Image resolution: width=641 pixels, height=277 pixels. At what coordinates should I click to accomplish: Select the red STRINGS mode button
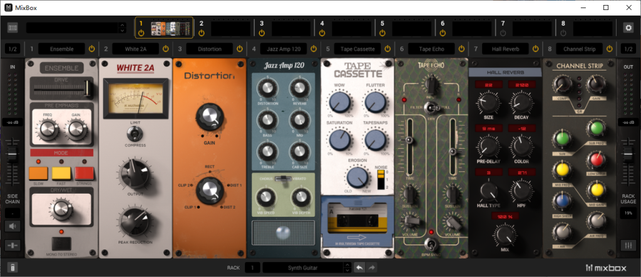[85, 174]
